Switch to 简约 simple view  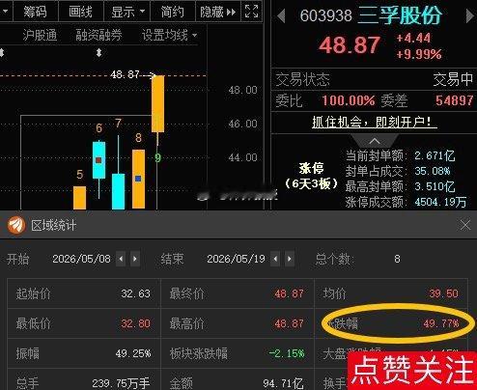[172, 12]
